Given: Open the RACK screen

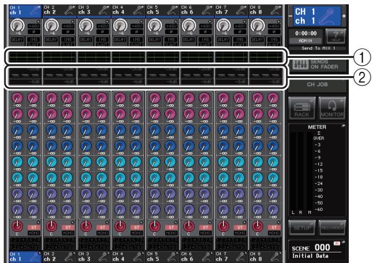Looking at the screenshot, I should 302,108.
